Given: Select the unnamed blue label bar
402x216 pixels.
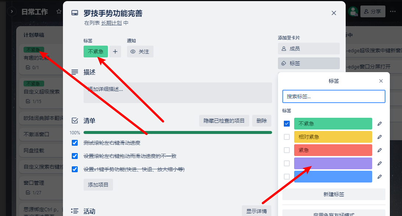Looking at the screenshot, I should (x=333, y=177).
